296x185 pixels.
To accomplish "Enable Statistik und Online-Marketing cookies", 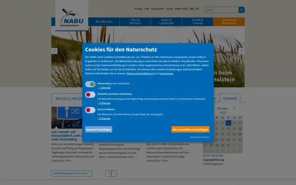I will (x=90, y=95).
